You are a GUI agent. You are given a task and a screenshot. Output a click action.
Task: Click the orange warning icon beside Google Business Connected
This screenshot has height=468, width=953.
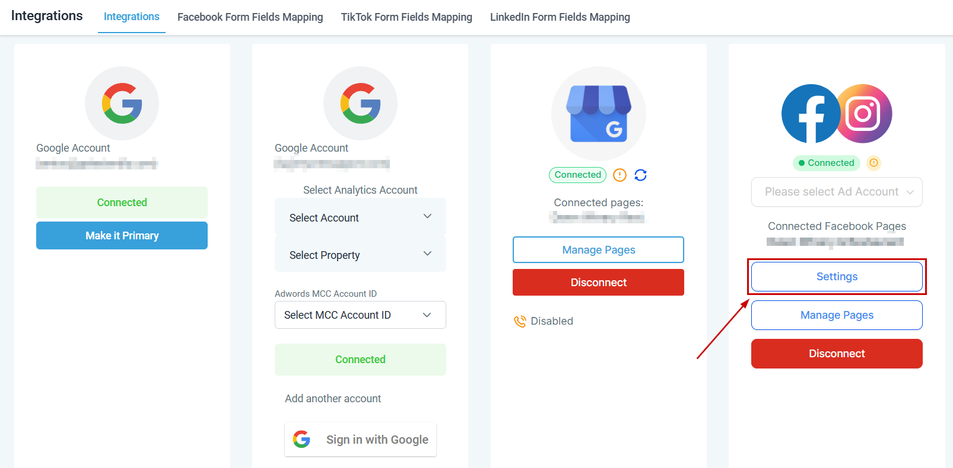click(x=620, y=175)
